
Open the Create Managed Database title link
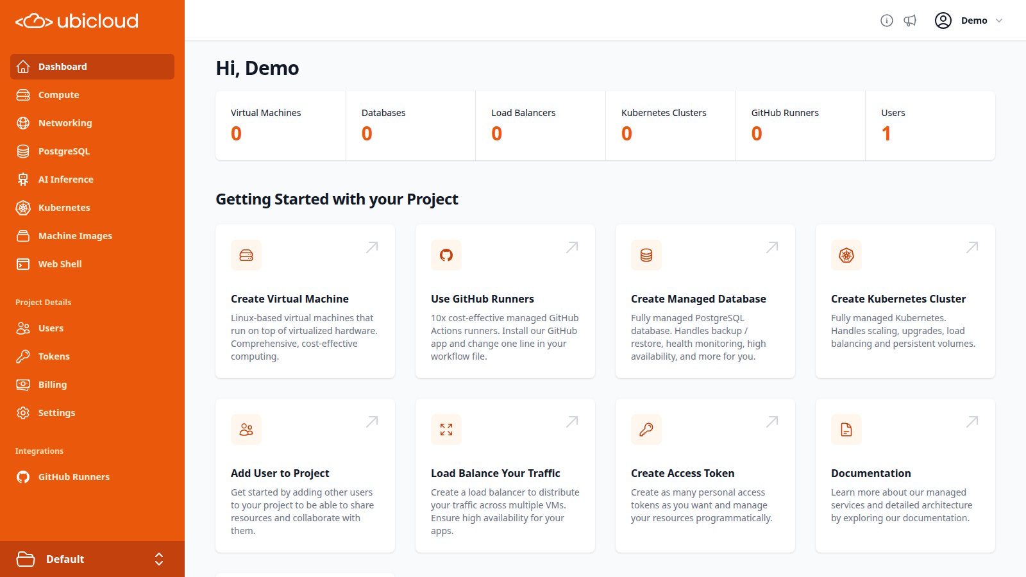pyautogui.click(x=698, y=299)
